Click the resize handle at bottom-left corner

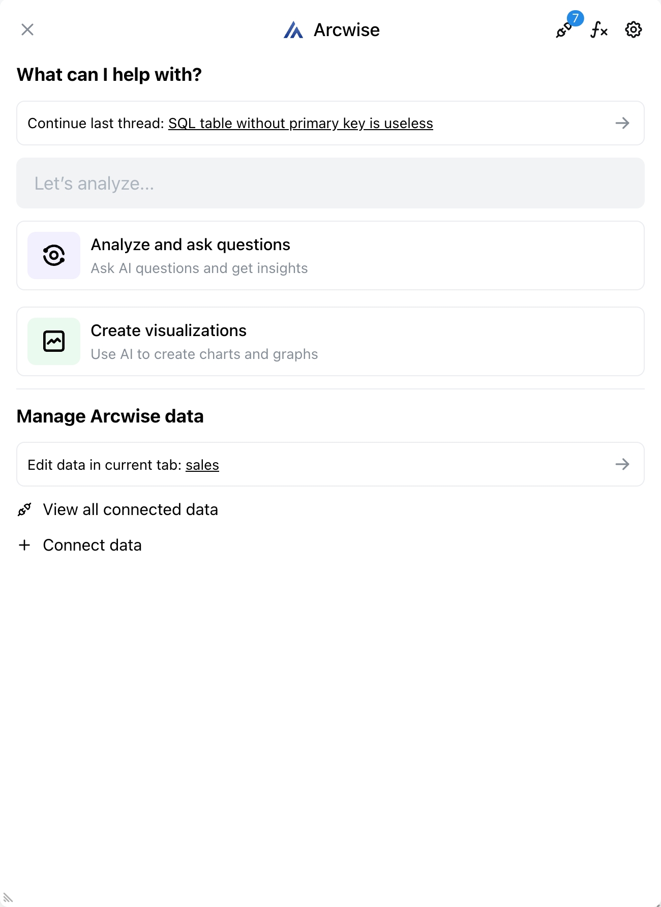tap(8, 898)
